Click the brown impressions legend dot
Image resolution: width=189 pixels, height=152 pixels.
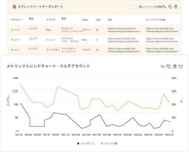[x=78, y=144]
